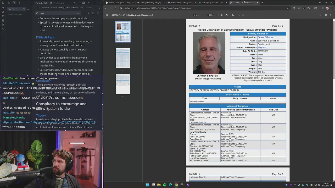The height and width of the screenshot is (188, 335).
Task: Open Chrome extensions puzzle icon
Action: (308, 8)
